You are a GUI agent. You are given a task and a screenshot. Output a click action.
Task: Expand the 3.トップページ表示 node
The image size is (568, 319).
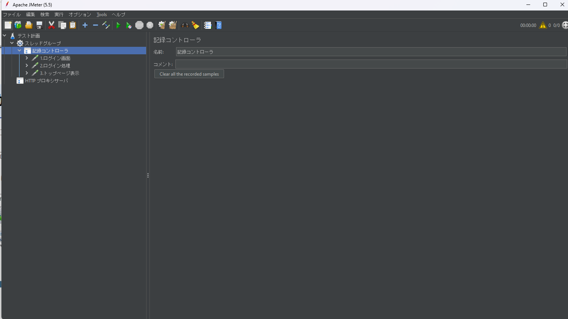coord(27,73)
